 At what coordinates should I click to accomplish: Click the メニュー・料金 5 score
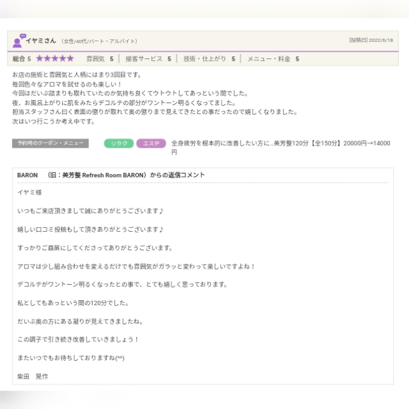click(273, 59)
